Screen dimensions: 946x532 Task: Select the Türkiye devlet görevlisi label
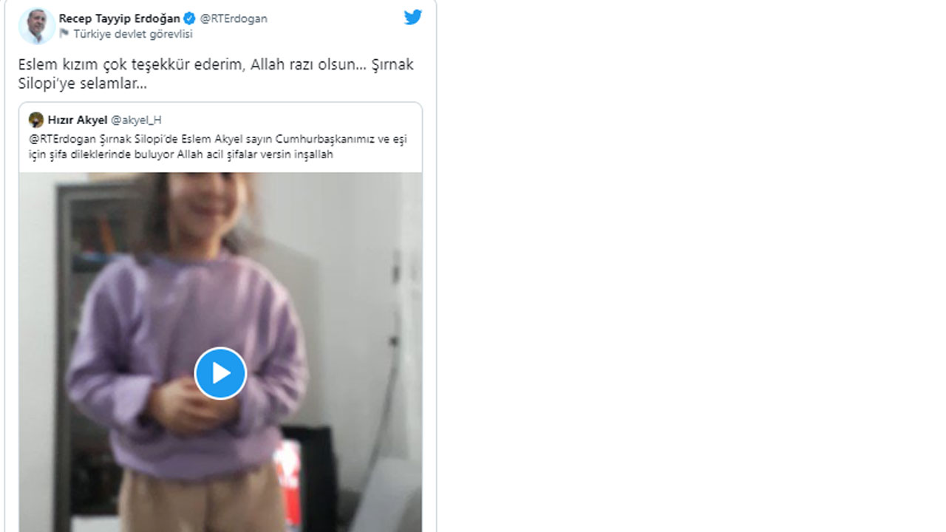click(x=132, y=34)
